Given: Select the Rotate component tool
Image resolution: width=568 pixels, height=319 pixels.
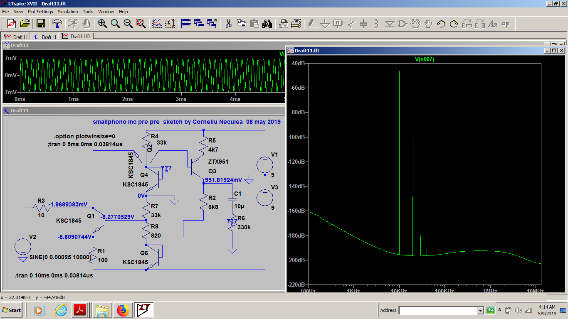Looking at the screenshot, I should (467, 23).
